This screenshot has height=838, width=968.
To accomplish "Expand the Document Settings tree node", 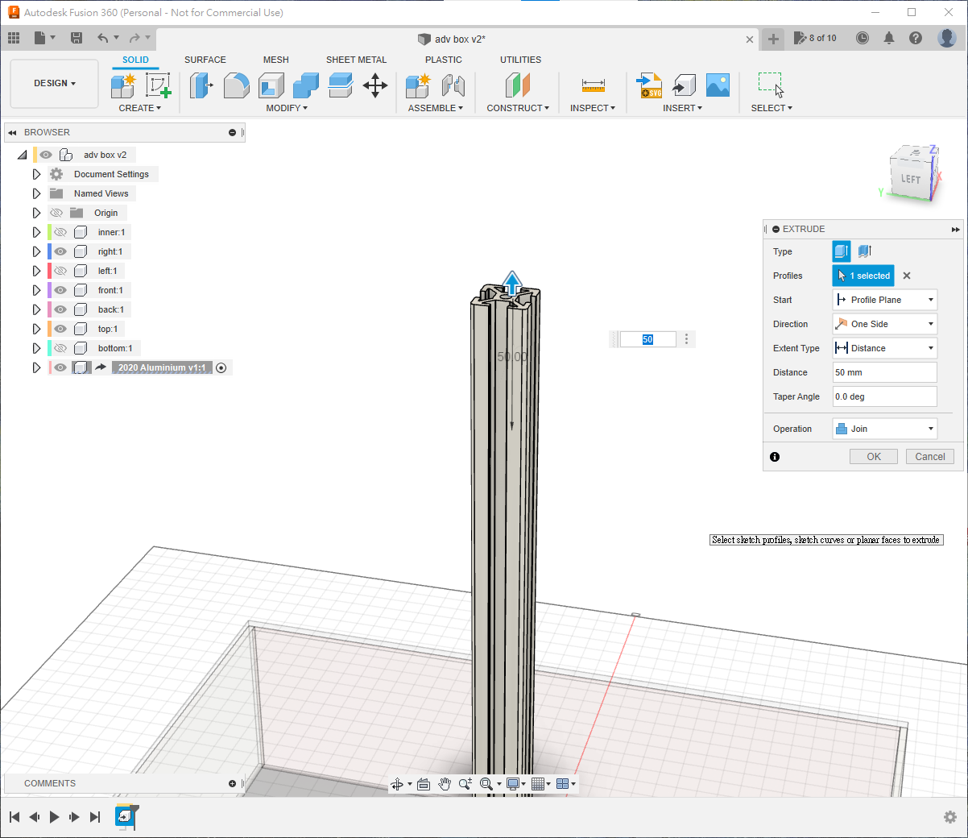I will coord(36,174).
